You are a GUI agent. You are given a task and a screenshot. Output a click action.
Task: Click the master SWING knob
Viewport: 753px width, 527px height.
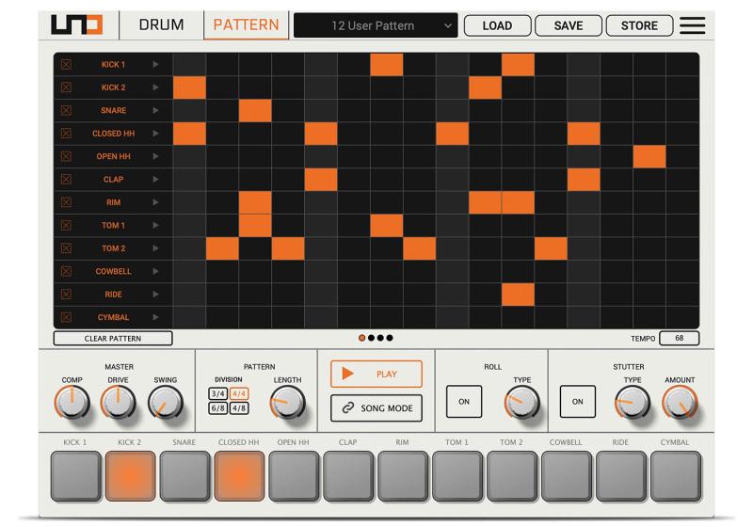coord(165,404)
